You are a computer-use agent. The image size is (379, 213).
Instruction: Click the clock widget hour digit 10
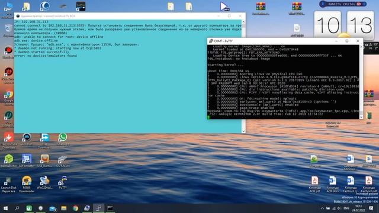click(x=327, y=25)
